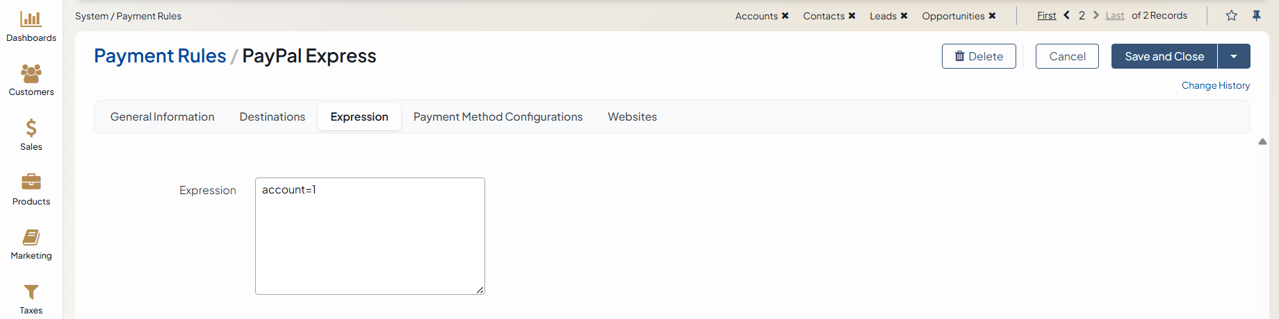Viewport: 1279px width, 319px height.
Task: Close the Leads pinned tab
Action: pyautogui.click(x=904, y=16)
